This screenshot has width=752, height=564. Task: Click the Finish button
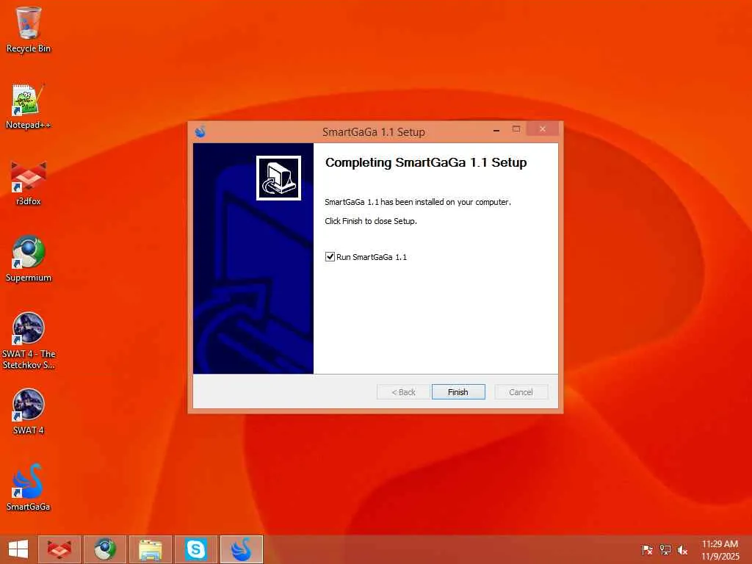(x=458, y=392)
